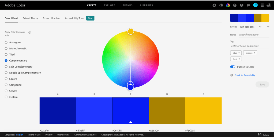Toggle the Publish to Color switch
This screenshot has width=274, height=137.
pyautogui.click(x=233, y=67)
